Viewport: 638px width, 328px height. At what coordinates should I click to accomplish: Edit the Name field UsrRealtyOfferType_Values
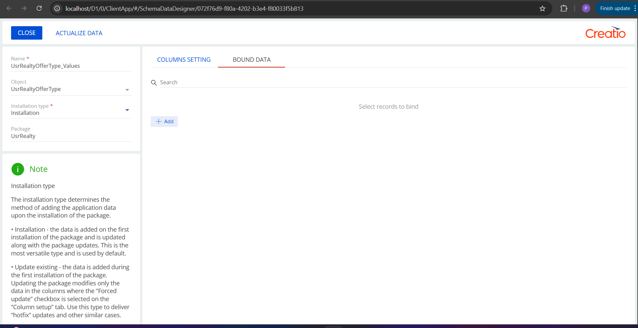tap(71, 66)
